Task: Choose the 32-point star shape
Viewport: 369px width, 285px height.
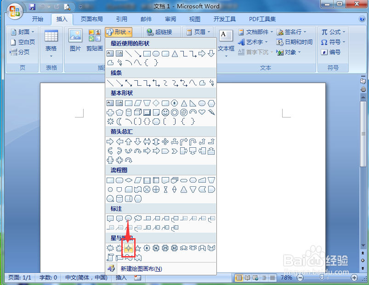Action: tap(174, 248)
